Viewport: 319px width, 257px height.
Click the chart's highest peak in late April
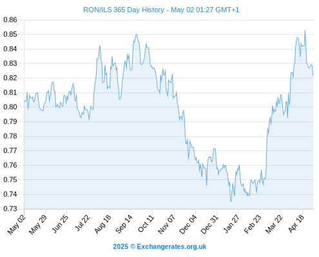(305, 31)
